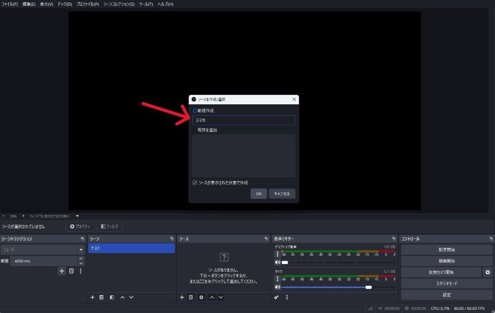Open advanced audio properties gears icon

point(277,297)
